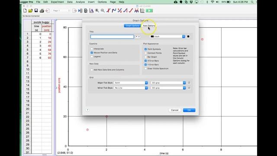Click the position (cm) y-axis label
This screenshot has height=156, width=277.
click(59, 85)
